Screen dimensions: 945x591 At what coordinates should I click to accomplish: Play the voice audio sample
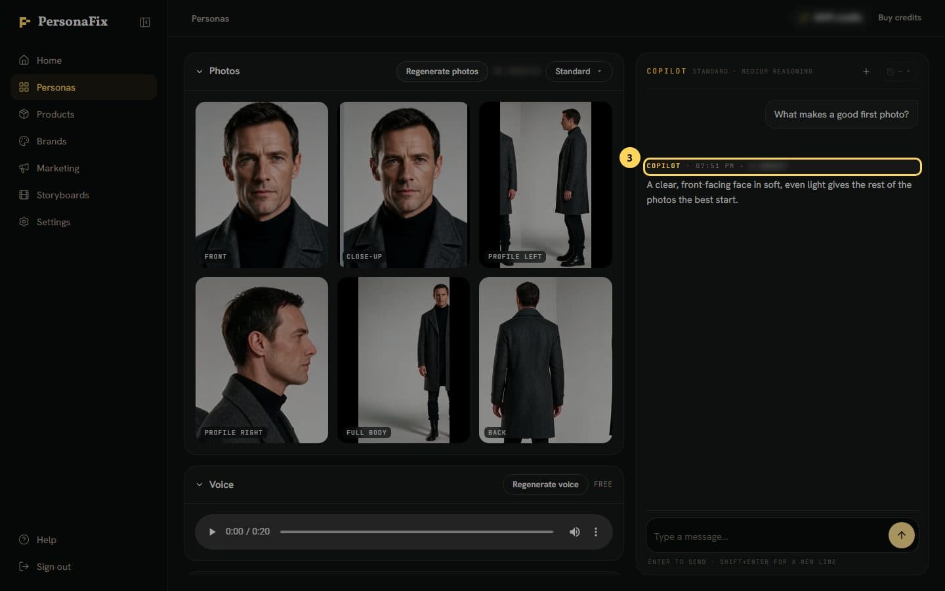pos(212,532)
